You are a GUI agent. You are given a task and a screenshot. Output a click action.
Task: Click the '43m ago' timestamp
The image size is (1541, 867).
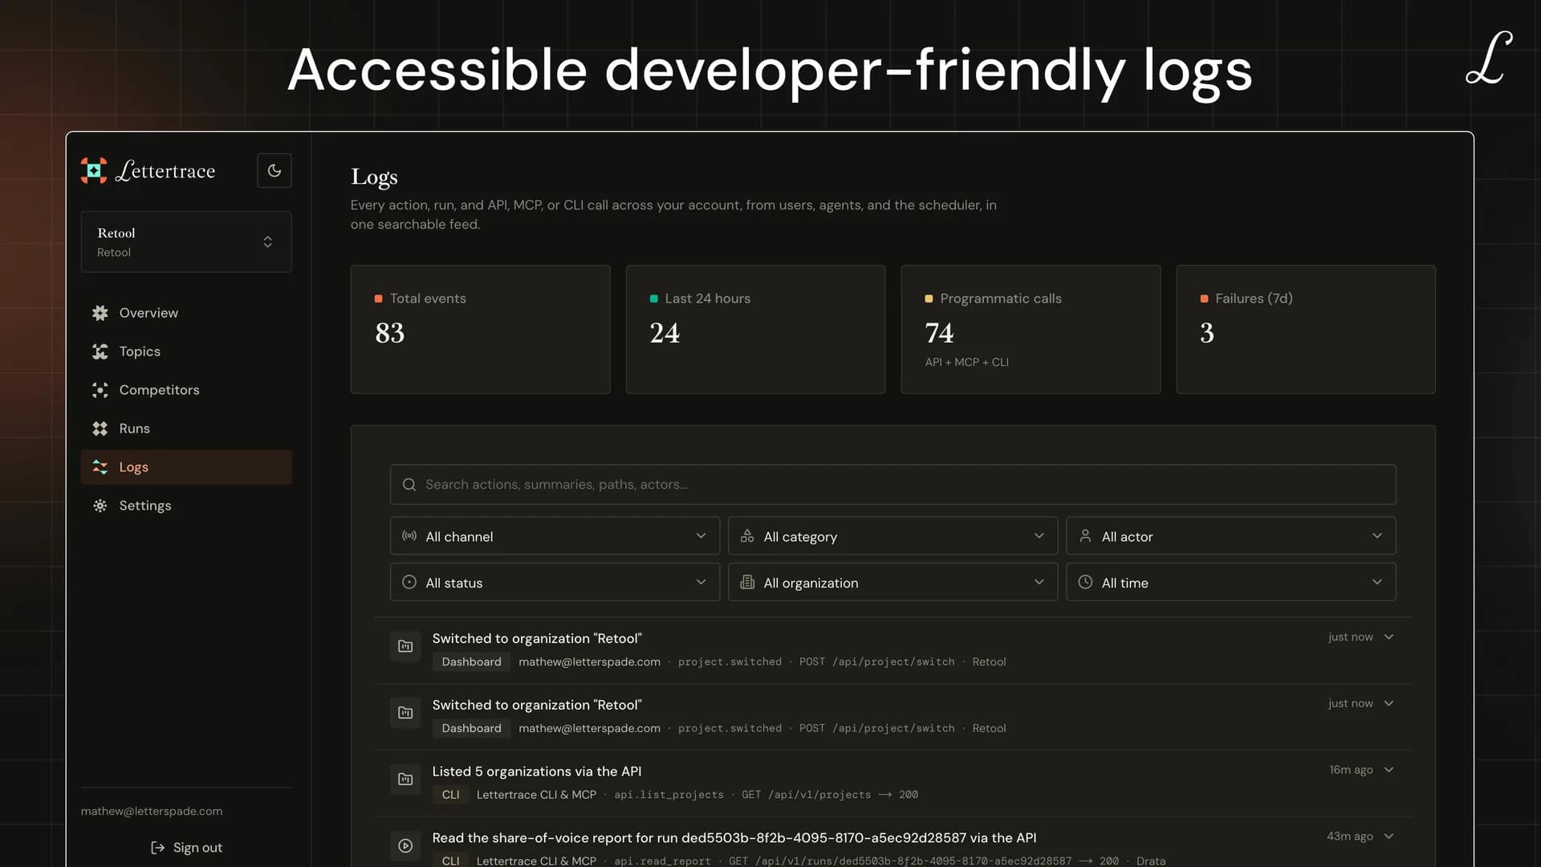pos(1349,836)
